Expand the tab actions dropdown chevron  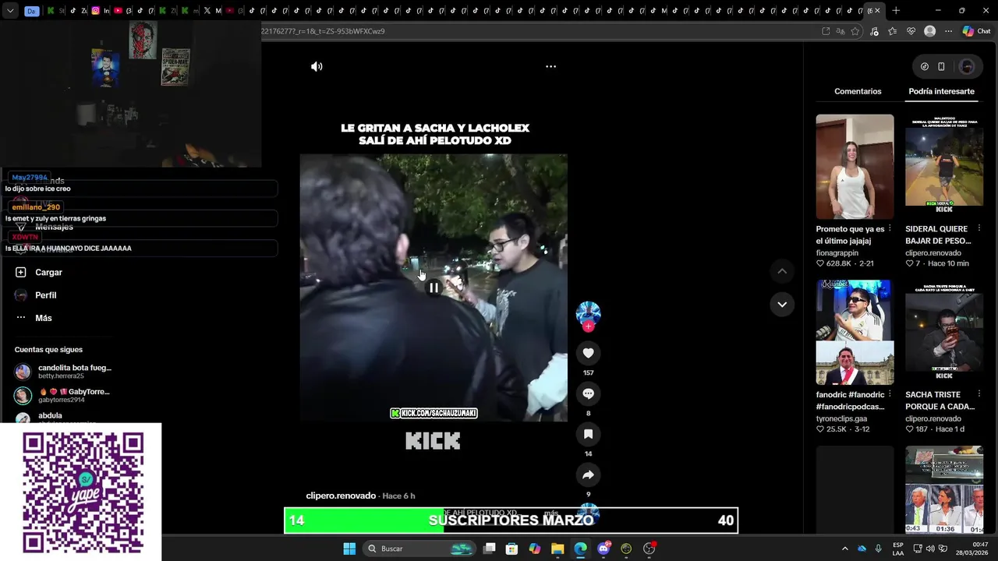pos(10,11)
